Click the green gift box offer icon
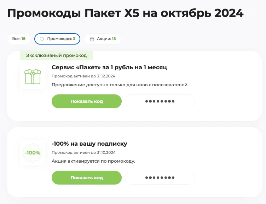 pyautogui.click(x=33, y=76)
